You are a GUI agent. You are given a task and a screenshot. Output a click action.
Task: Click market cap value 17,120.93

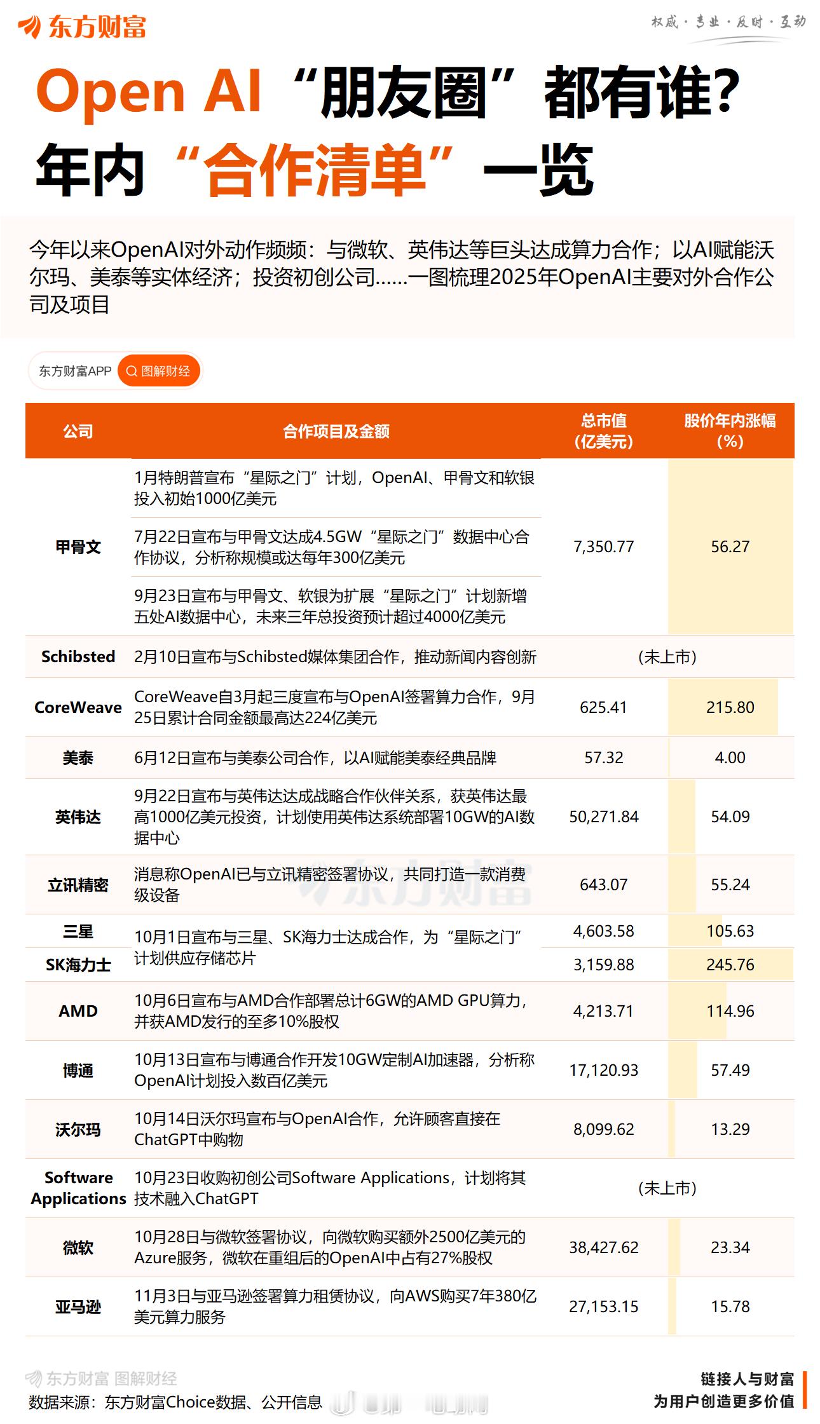(x=604, y=1070)
